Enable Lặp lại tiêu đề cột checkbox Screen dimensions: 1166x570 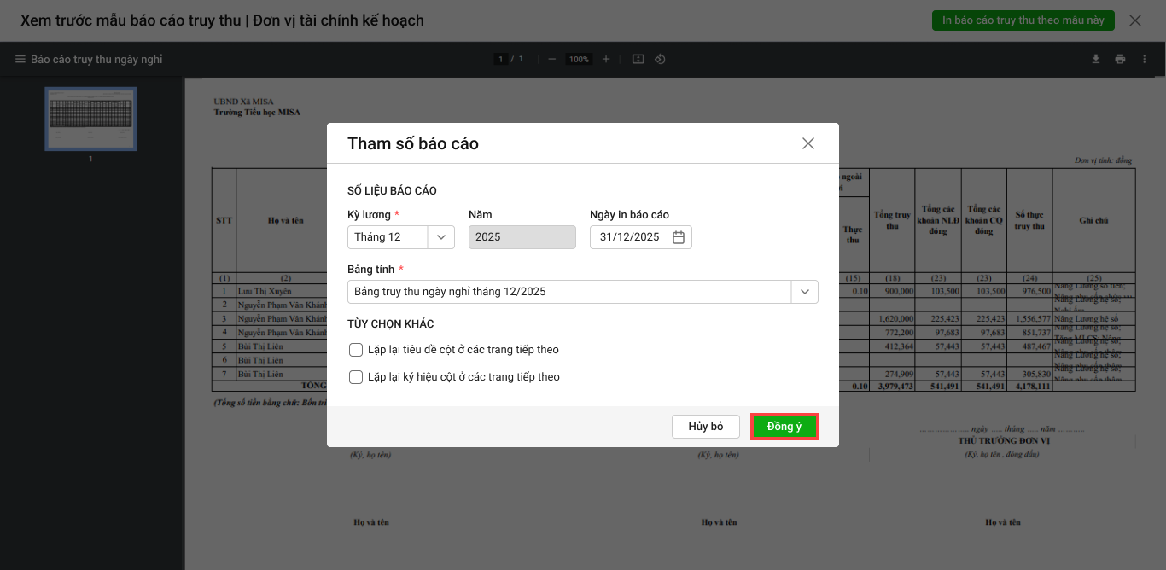[x=356, y=350]
